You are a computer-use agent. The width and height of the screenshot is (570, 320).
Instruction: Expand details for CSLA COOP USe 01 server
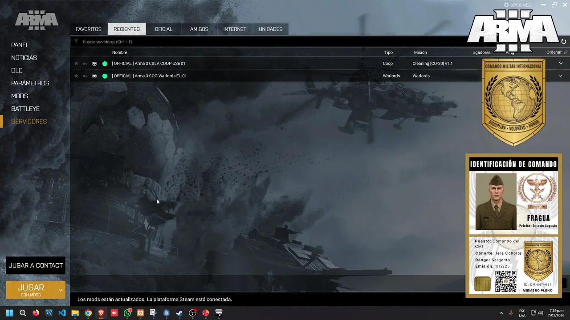click(561, 64)
